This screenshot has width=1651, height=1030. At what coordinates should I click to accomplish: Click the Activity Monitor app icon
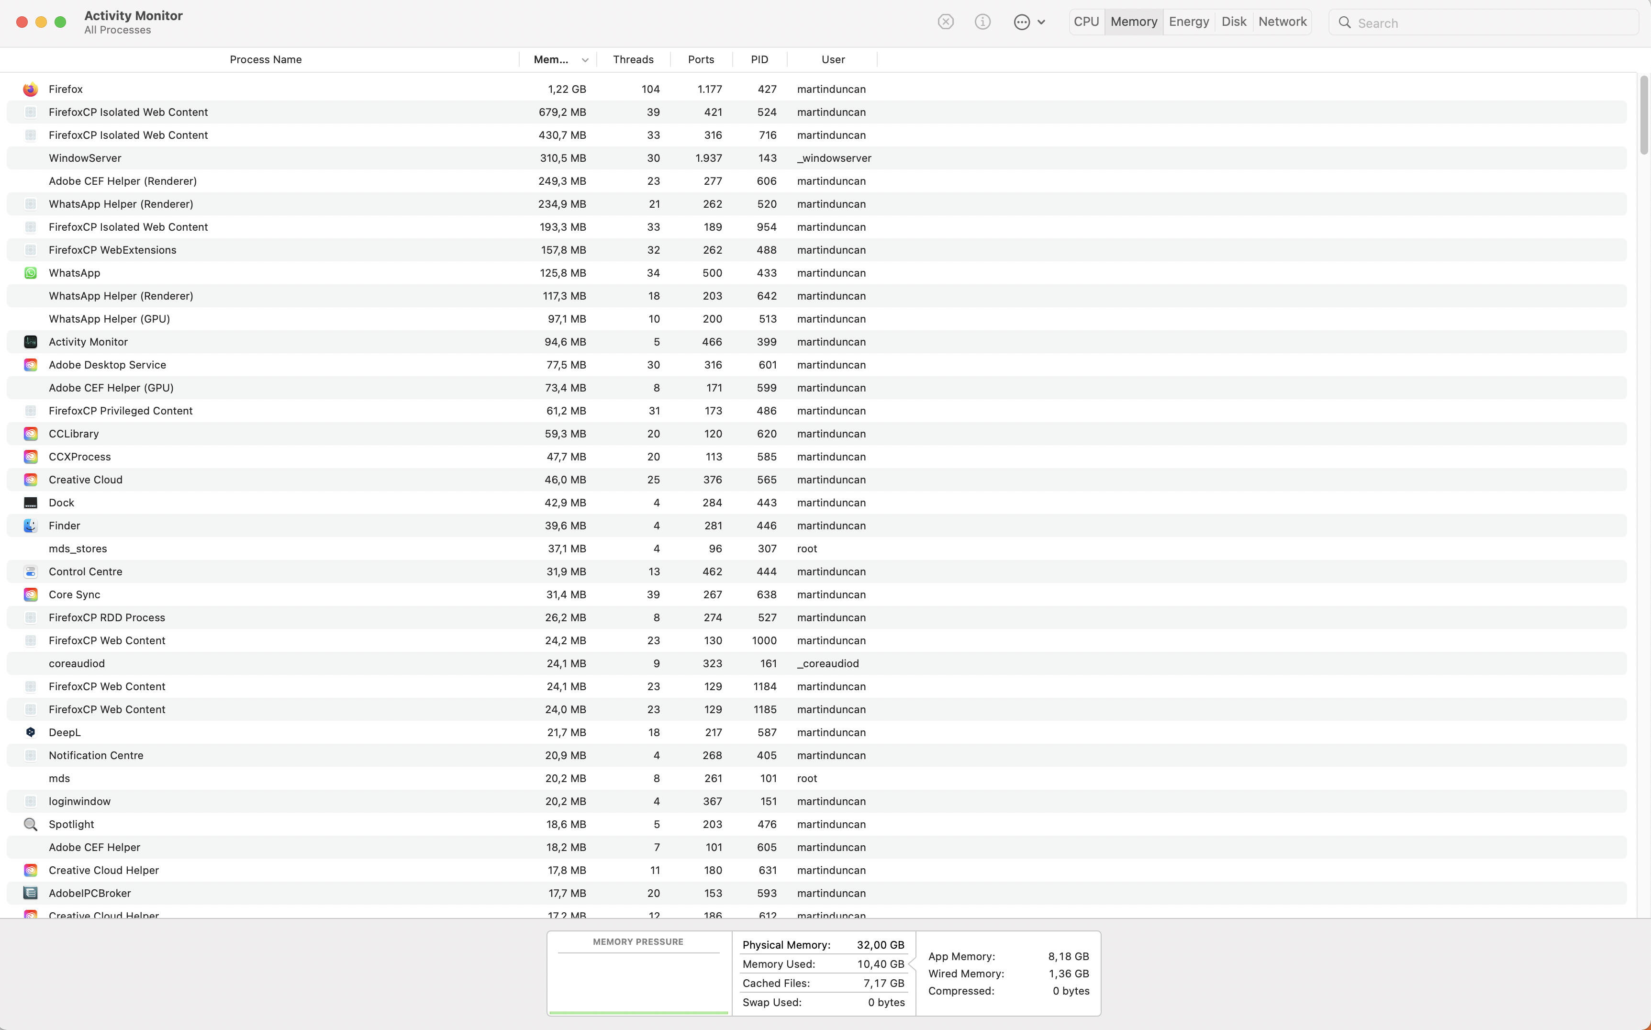(30, 342)
